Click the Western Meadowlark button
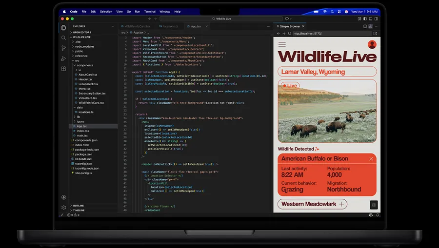The width and height of the screenshot is (439, 248). pyautogui.click(x=312, y=204)
